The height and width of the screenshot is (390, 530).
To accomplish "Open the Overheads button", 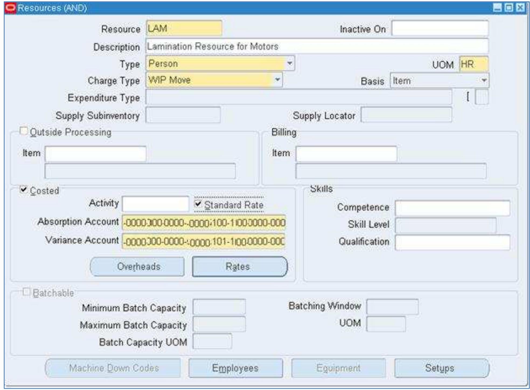I will click(x=137, y=267).
